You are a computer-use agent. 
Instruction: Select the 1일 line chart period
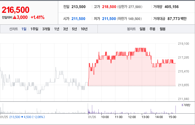[24, 29]
